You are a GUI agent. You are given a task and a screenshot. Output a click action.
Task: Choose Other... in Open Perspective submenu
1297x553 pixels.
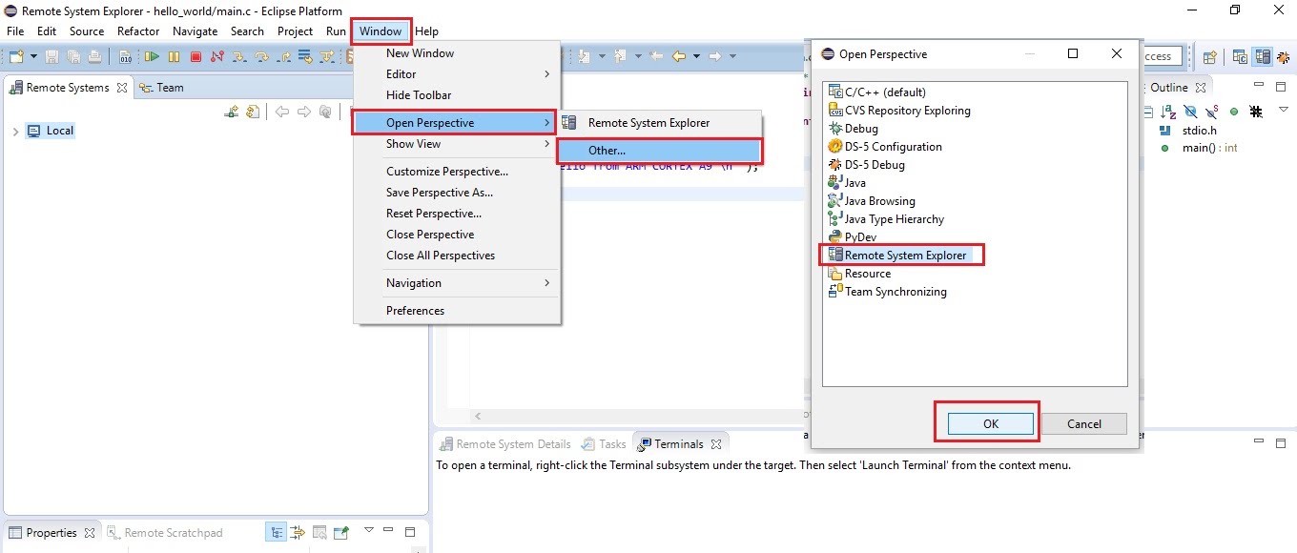point(659,151)
